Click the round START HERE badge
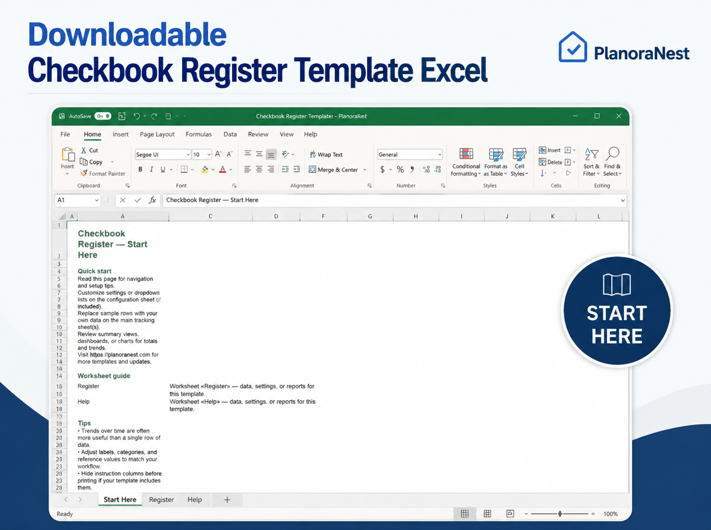Viewport: 711px width, 530px height. coord(617,311)
